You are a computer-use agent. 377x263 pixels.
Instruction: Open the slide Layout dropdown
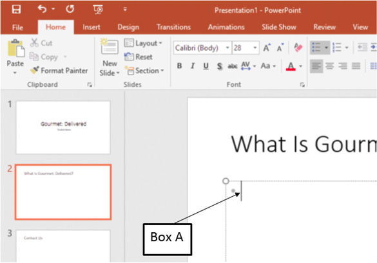coord(143,43)
